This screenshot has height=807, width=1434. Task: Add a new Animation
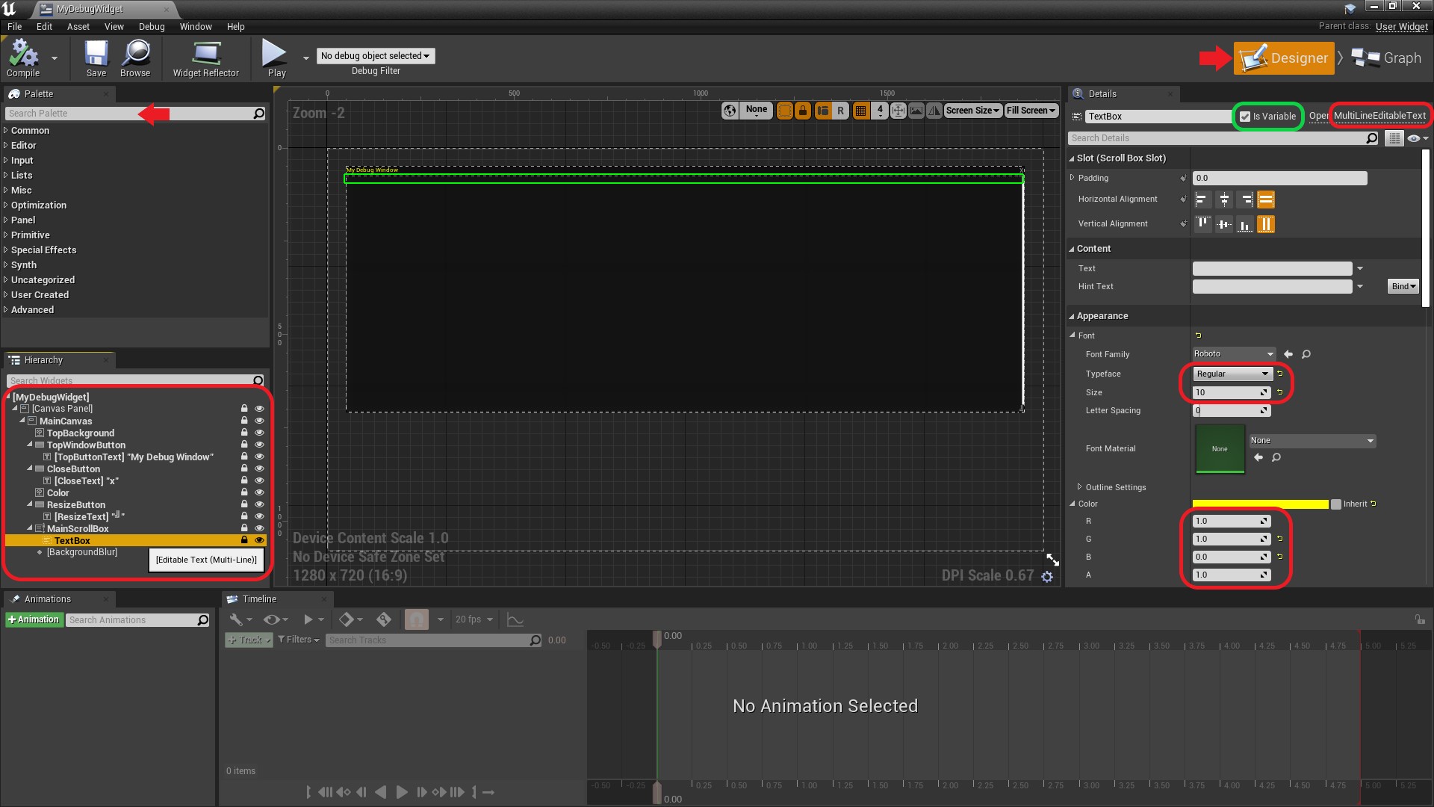coord(33,619)
